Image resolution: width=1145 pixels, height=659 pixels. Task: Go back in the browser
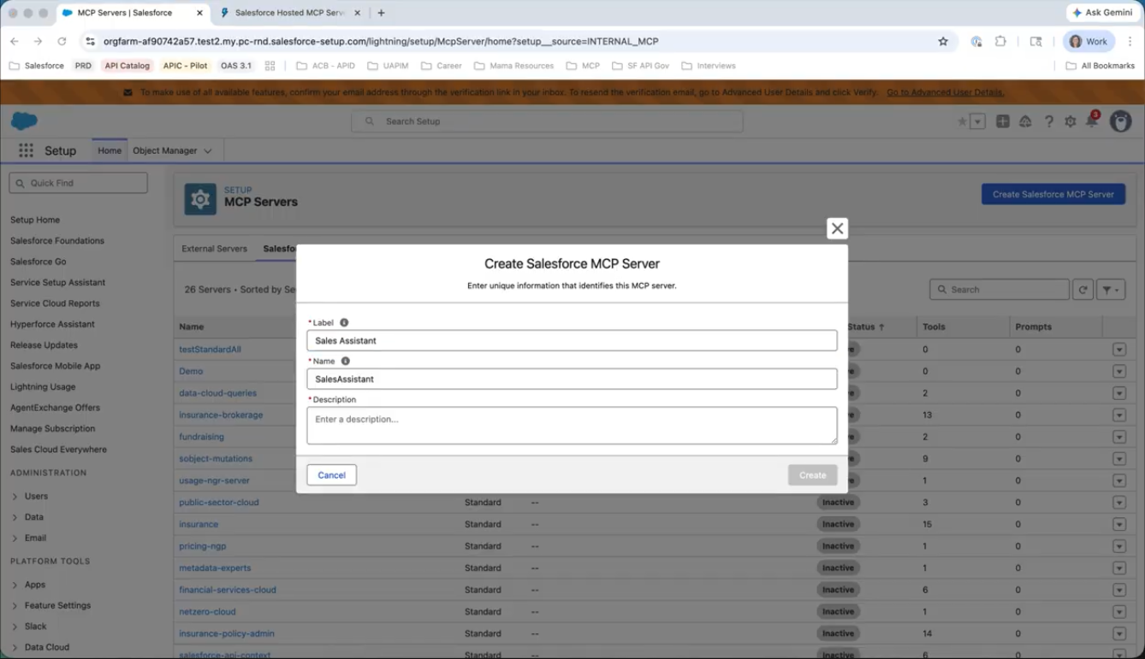tap(15, 41)
